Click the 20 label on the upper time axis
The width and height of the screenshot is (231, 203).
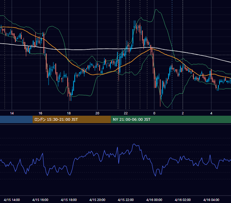pos(97,113)
